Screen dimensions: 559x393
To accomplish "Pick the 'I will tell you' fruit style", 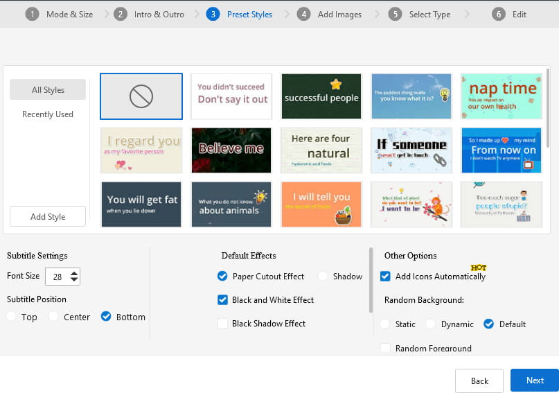I will point(321,204).
